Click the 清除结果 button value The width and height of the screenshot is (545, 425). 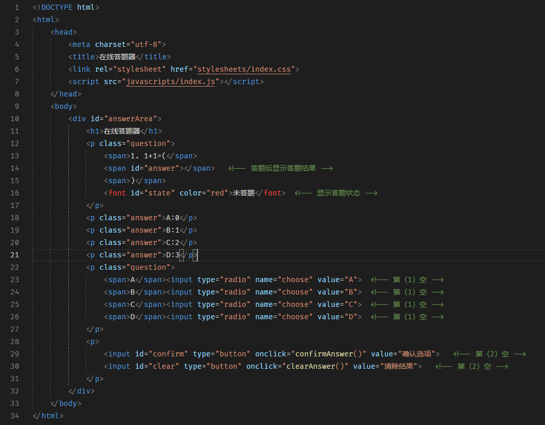(x=399, y=366)
